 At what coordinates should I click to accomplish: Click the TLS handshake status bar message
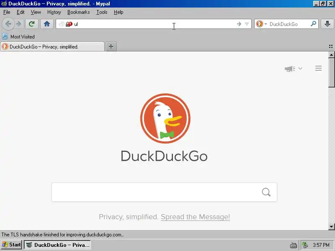[x=62, y=235]
